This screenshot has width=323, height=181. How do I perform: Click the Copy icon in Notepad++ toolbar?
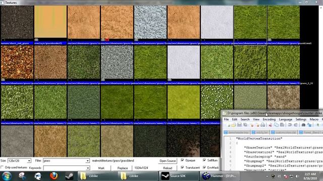point(276,125)
